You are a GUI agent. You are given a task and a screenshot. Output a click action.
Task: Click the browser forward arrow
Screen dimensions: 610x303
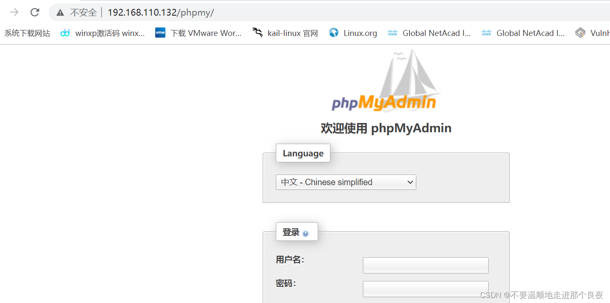14,12
